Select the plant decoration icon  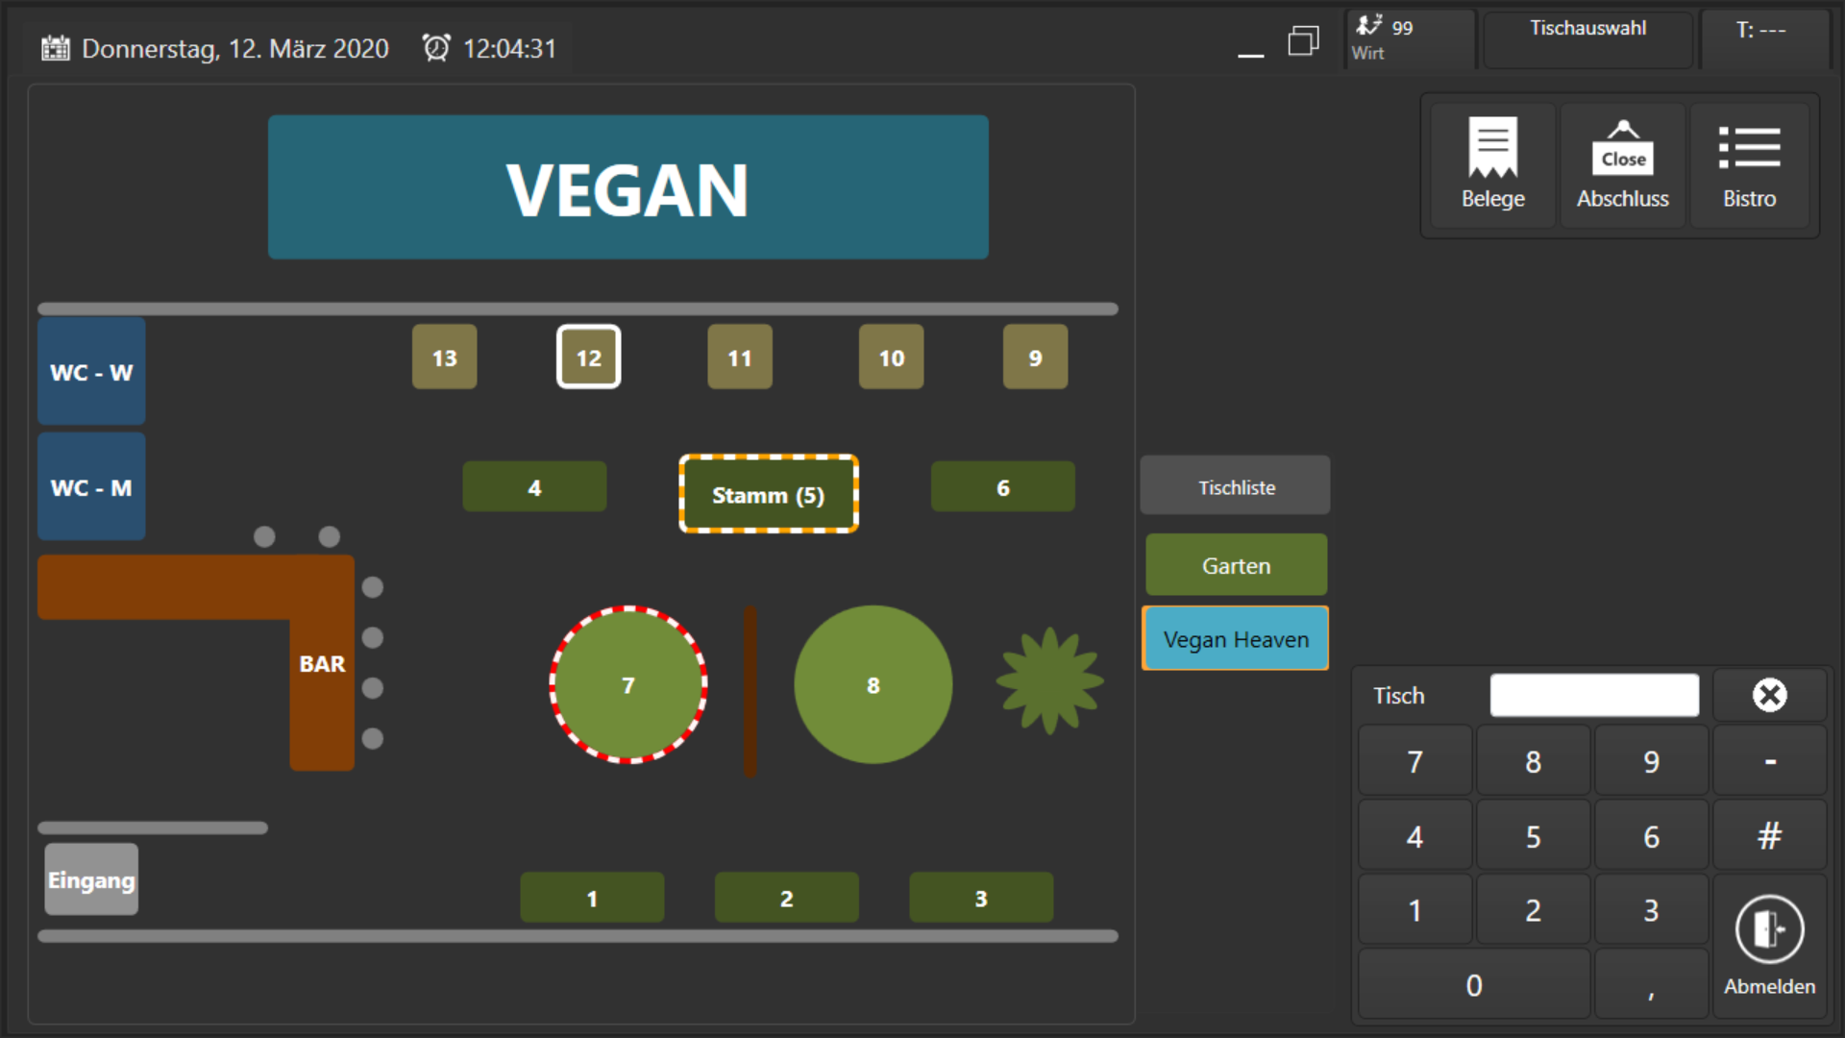pos(1049,680)
